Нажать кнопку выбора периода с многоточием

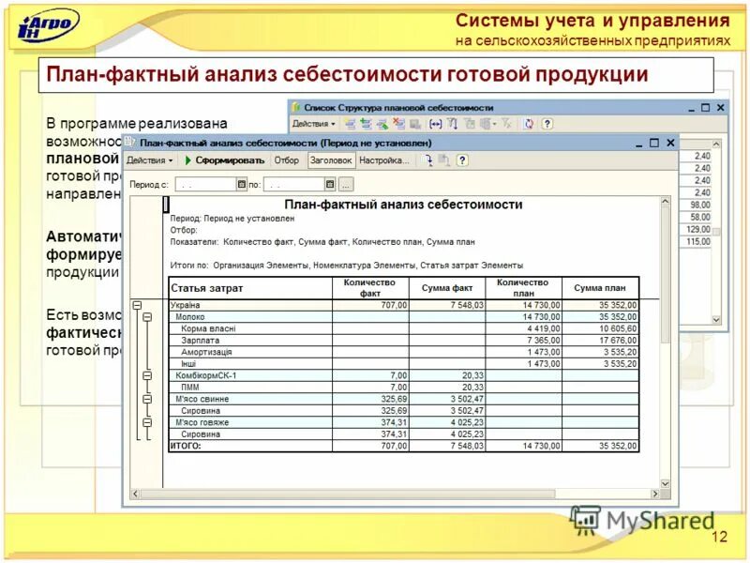click(x=344, y=183)
